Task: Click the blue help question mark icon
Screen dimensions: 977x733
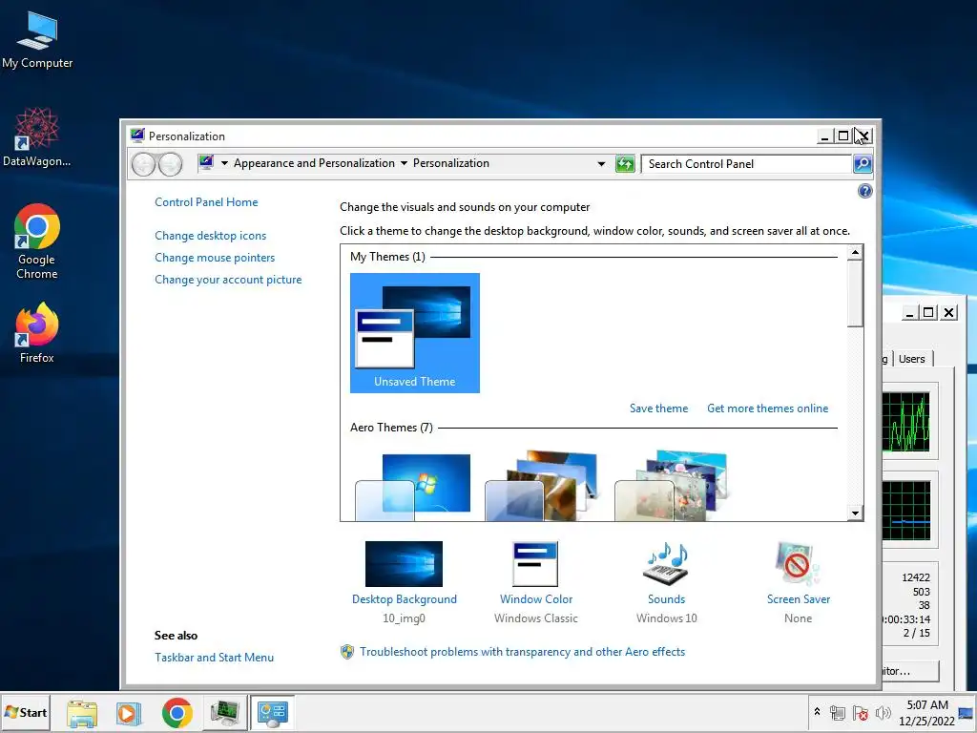Action: point(864,191)
